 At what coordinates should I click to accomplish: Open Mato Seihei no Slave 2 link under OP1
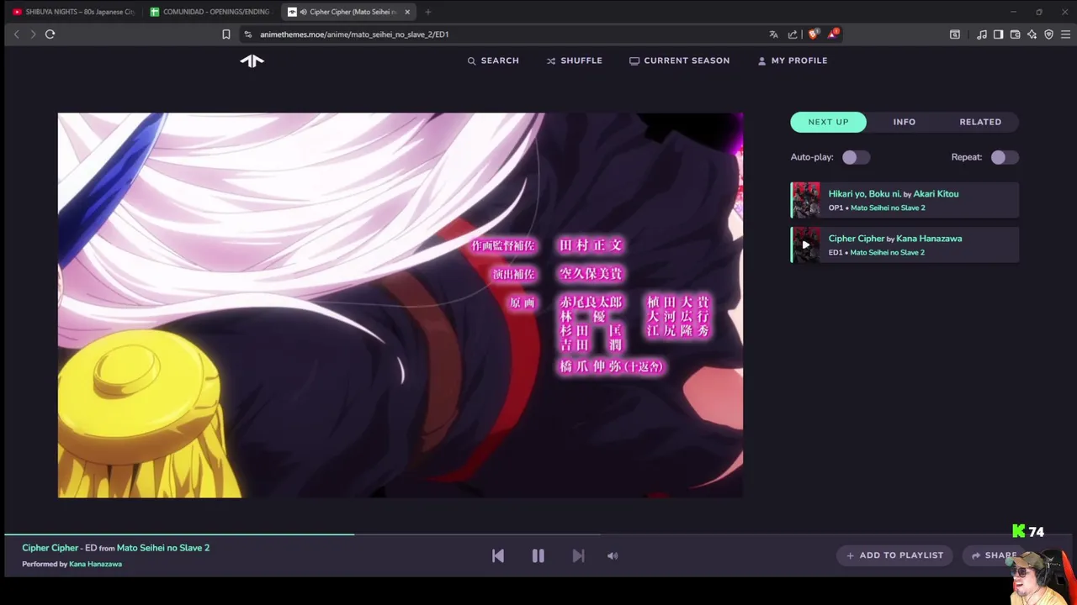888,208
